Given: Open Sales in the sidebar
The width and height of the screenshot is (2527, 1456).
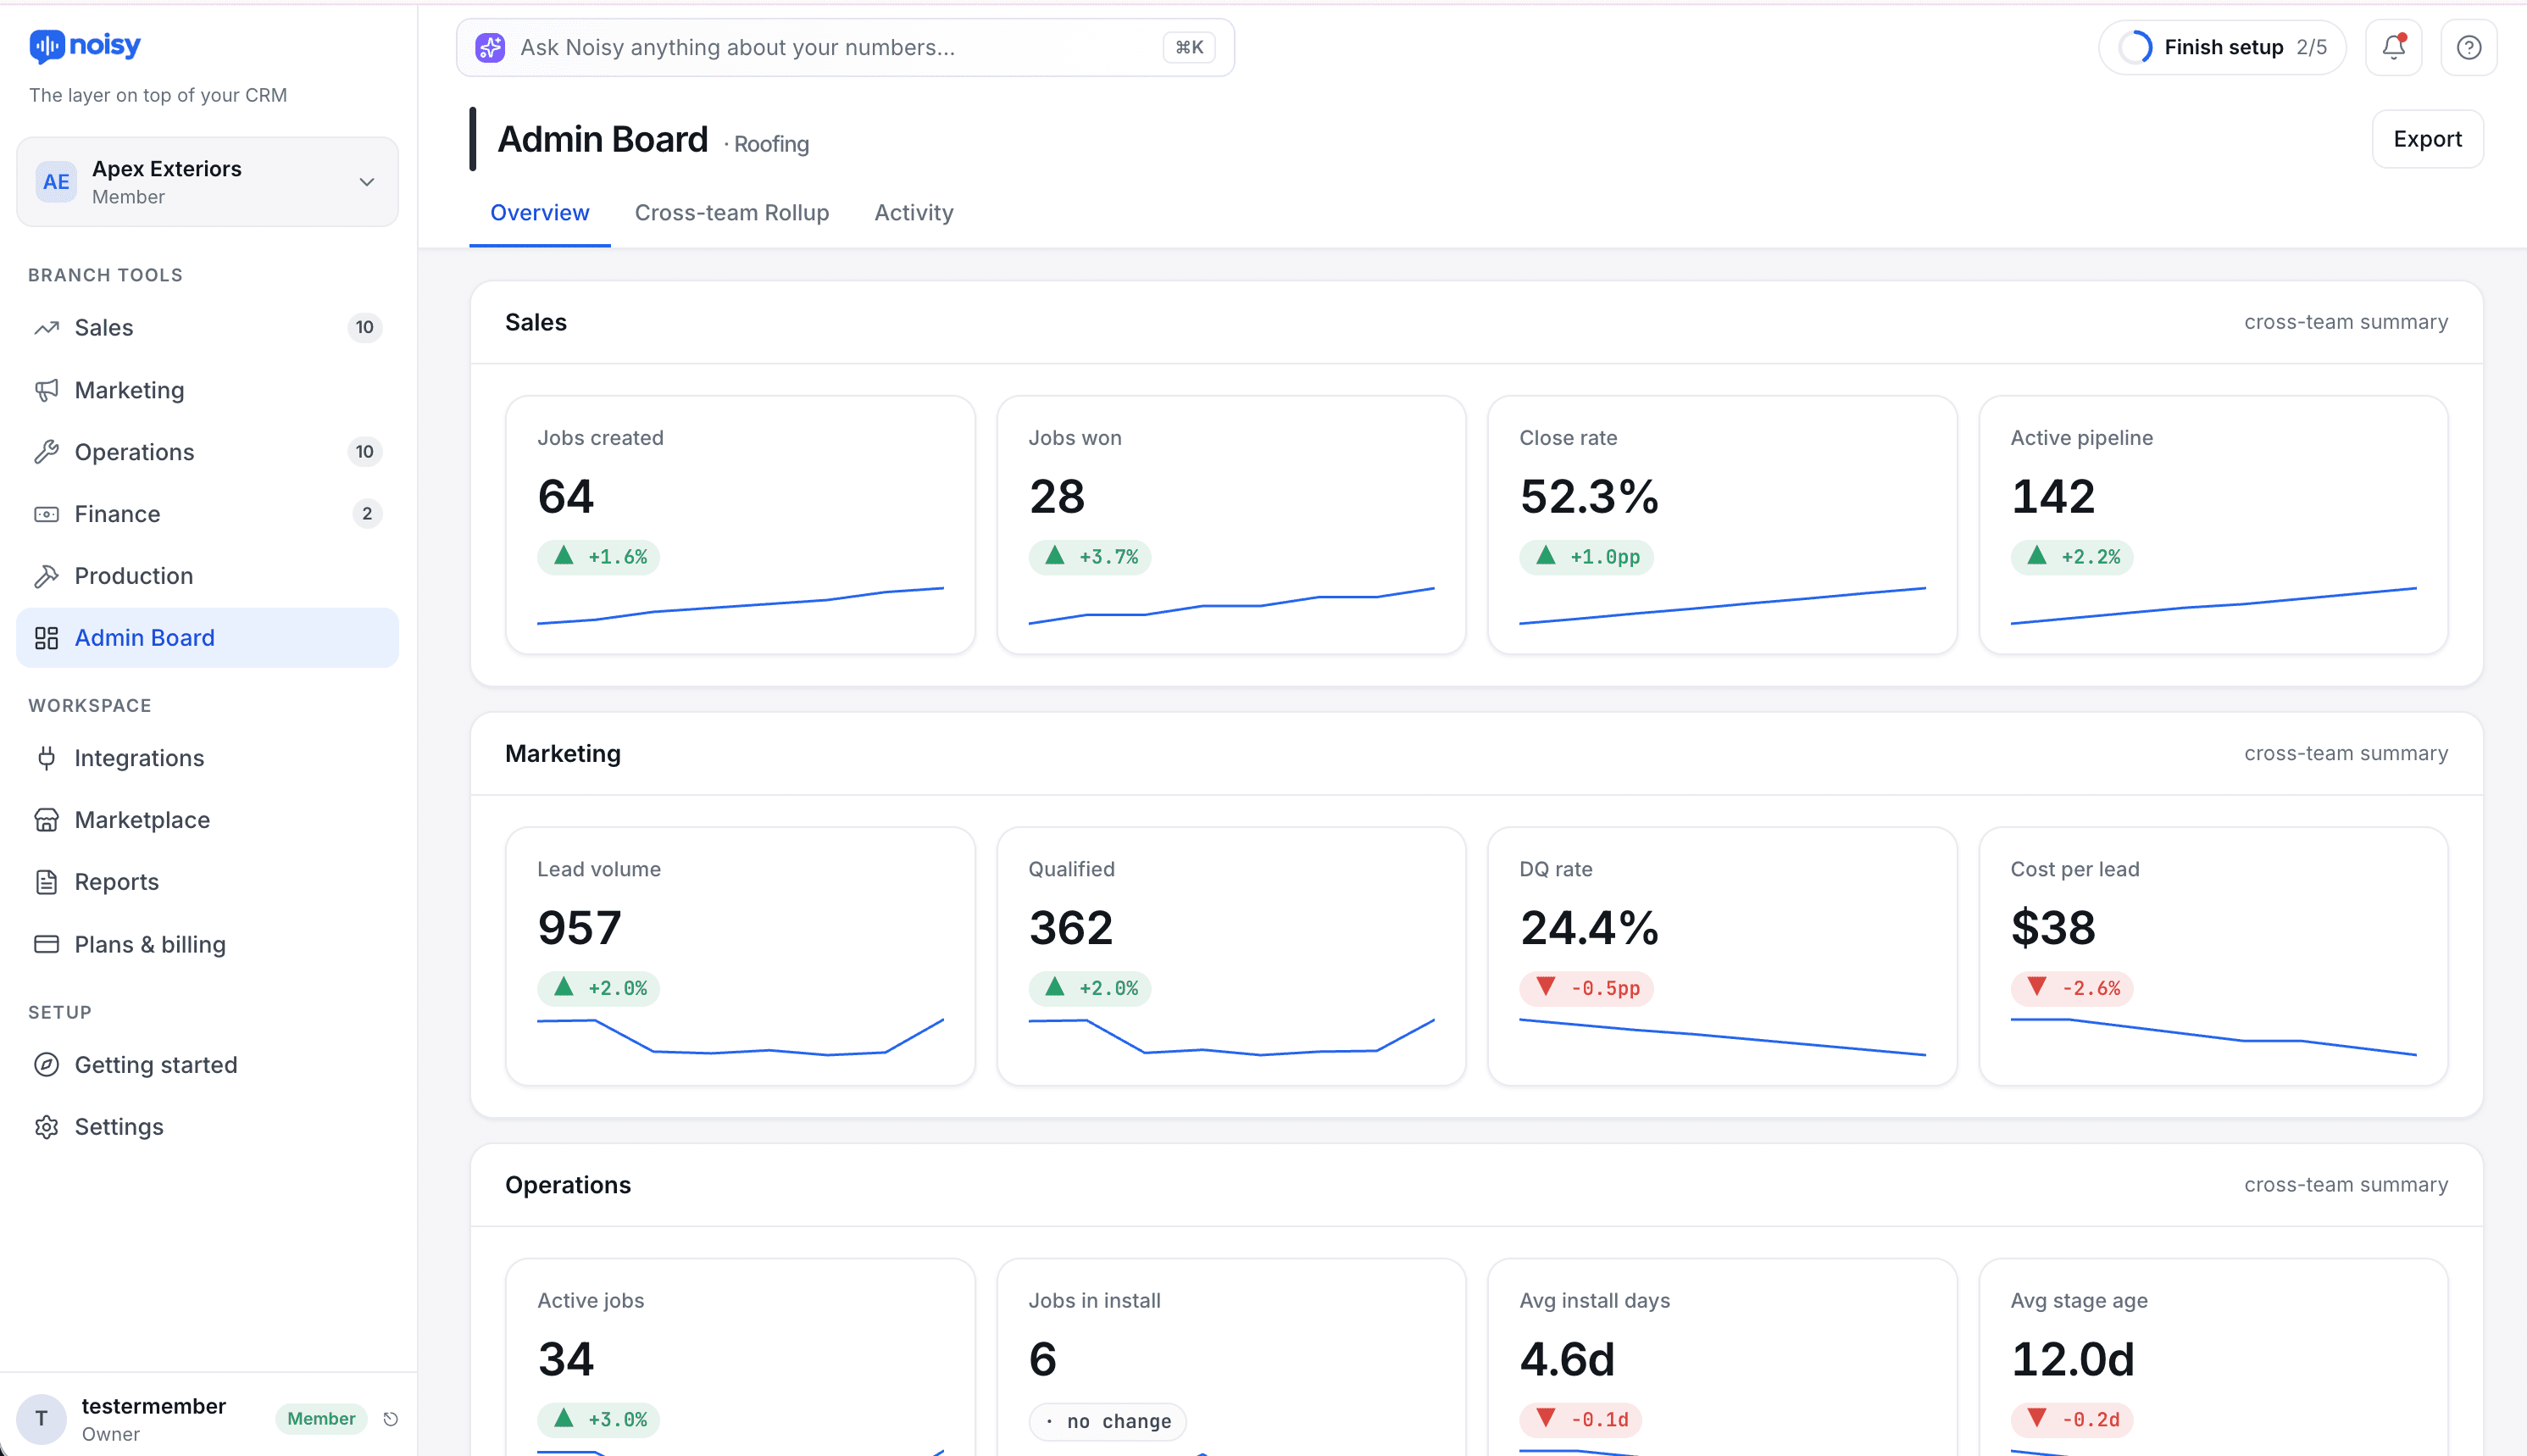Looking at the screenshot, I should tap(207, 328).
